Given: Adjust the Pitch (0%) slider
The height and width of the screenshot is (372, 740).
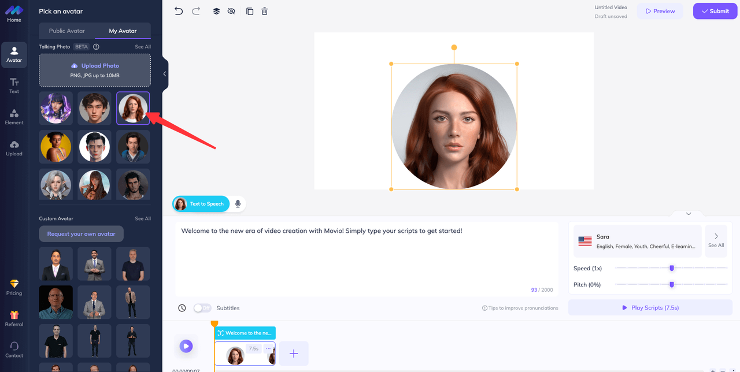Looking at the screenshot, I should pyautogui.click(x=672, y=284).
